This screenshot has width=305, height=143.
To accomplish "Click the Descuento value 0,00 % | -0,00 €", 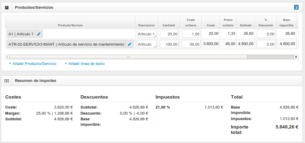I will (x=134, y=113).
